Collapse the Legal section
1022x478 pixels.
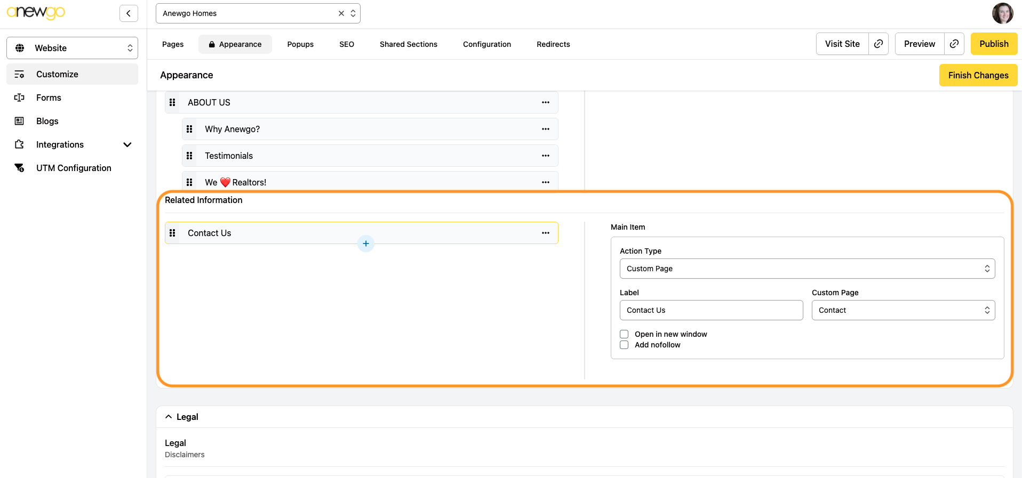pos(169,417)
